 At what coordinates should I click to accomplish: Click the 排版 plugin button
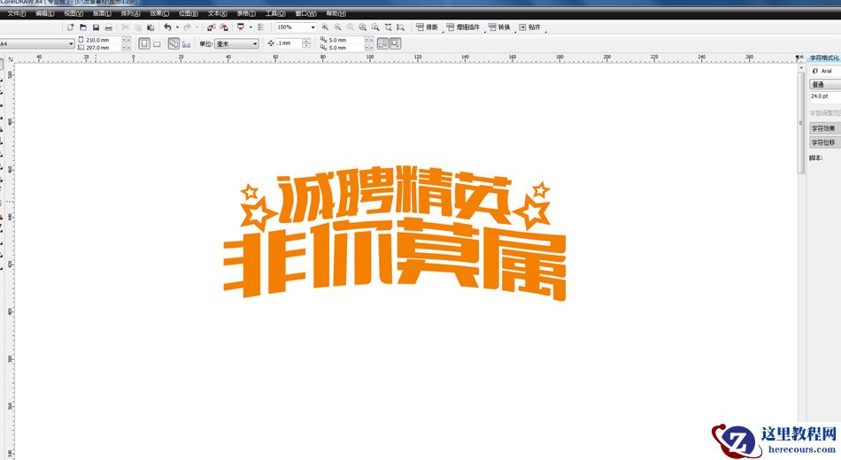[427, 27]
